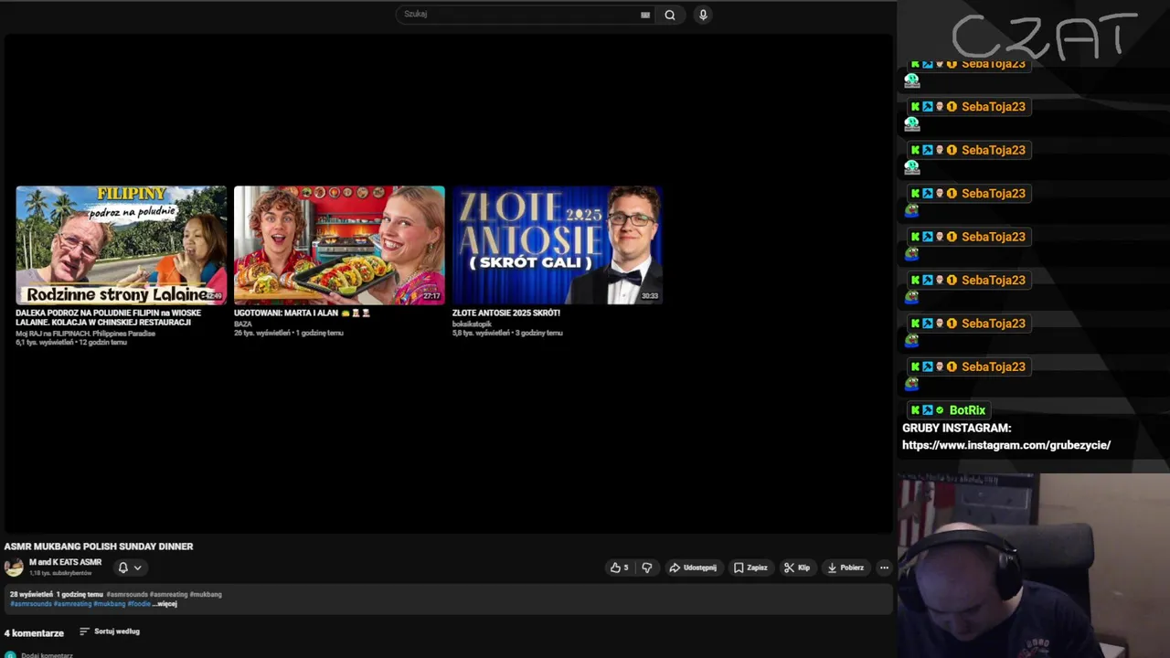
Task: Open BAZA channel name under video
Action: pyautogui.click(x=242, y=324)
